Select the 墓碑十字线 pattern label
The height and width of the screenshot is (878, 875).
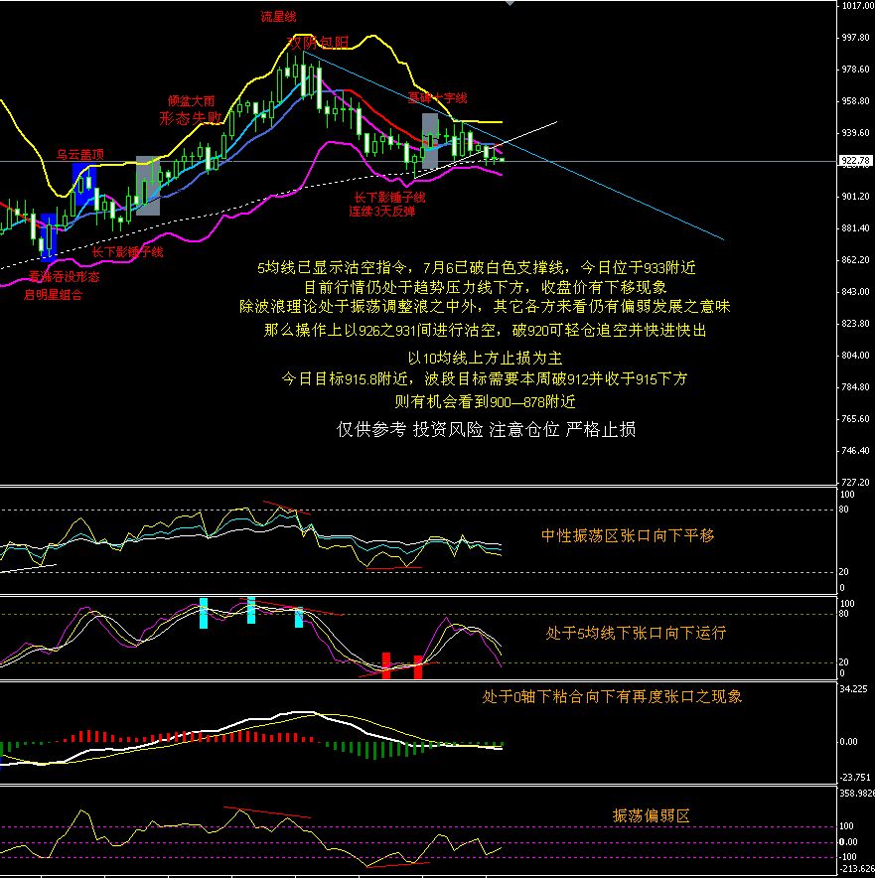[437, 97]
